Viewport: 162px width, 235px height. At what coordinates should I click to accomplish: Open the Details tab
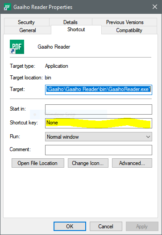(71, 22)
